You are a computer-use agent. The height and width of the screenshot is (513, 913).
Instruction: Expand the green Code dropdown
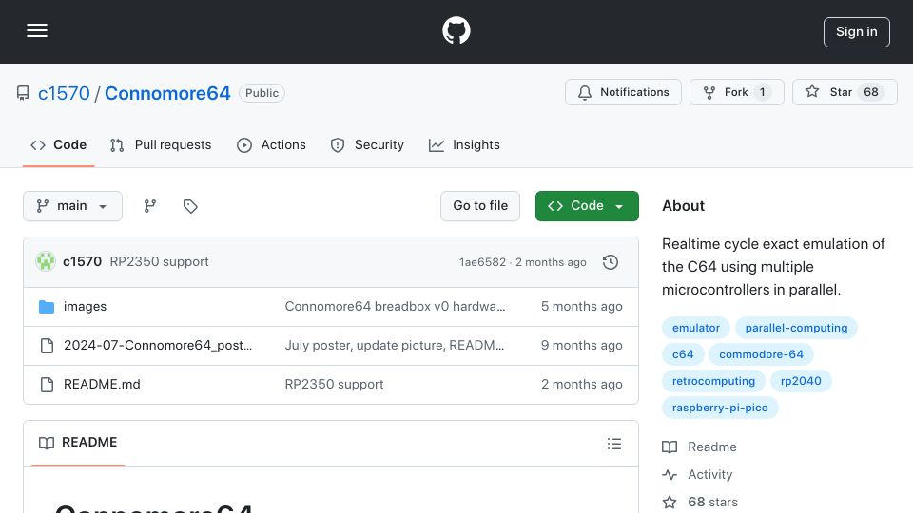click(587, 206)
